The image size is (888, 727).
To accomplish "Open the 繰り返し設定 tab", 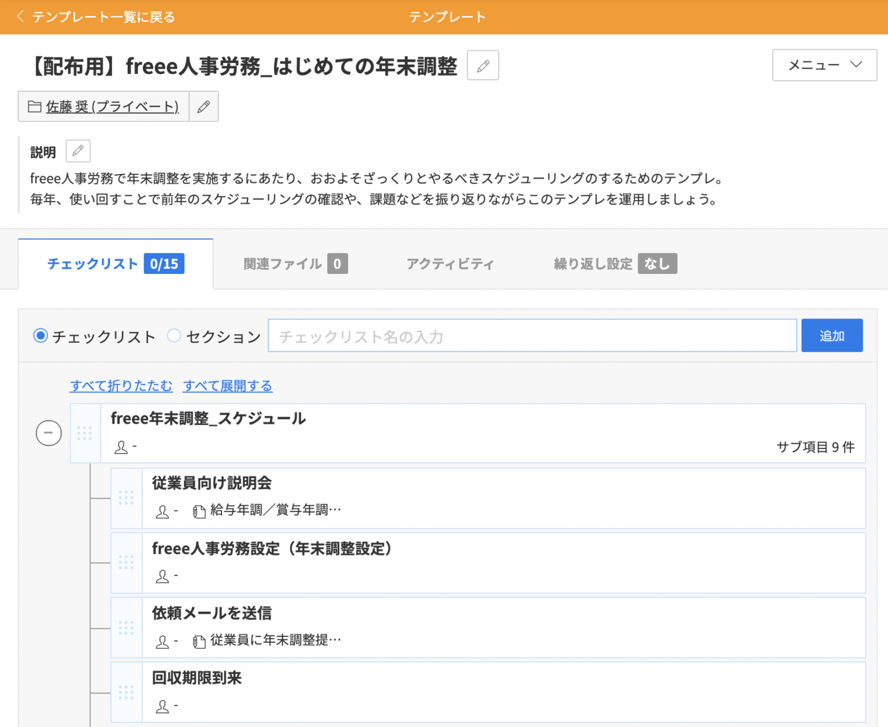I will point(615,264).
